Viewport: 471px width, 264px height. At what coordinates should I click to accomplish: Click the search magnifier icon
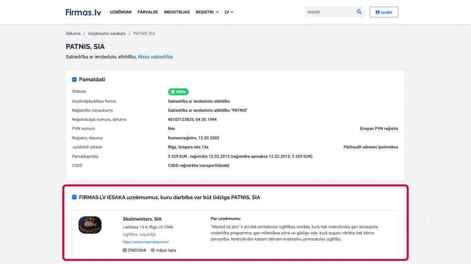pyautogui.click(x=359, y=12)
